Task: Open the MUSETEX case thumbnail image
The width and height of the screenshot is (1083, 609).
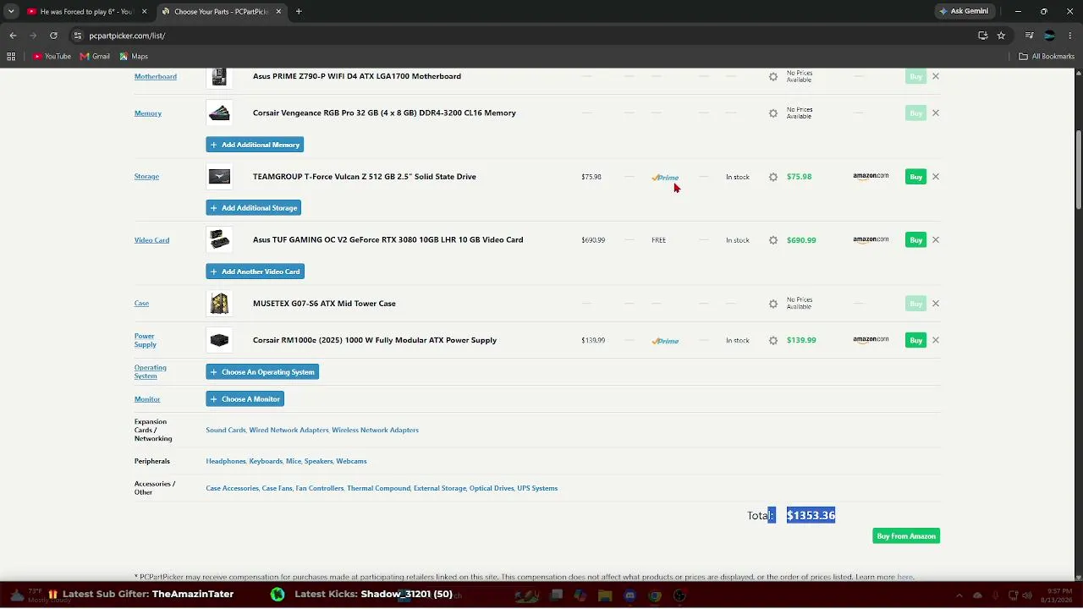Action: click(x=219, y=304)
